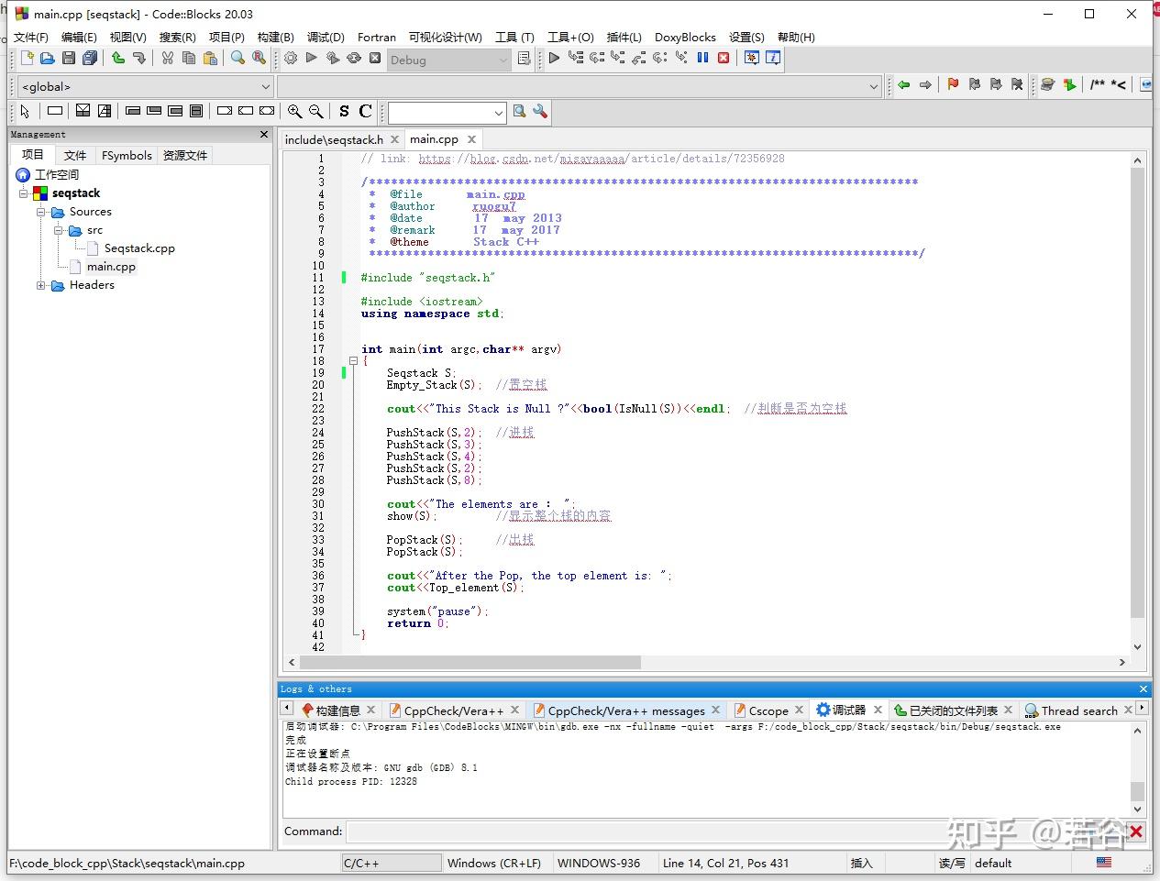Viewport: 1160px width, 881px height.
Task: Open the function list dropdown arrow
Action: pos(873,86)
